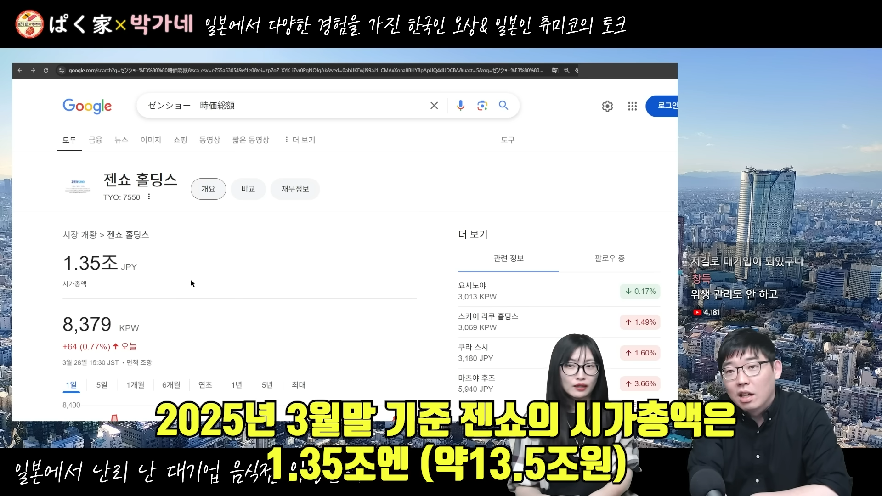The image size is (882, 496).
Task: Open the 팔로우 중 tab
Action: point(610,259)
